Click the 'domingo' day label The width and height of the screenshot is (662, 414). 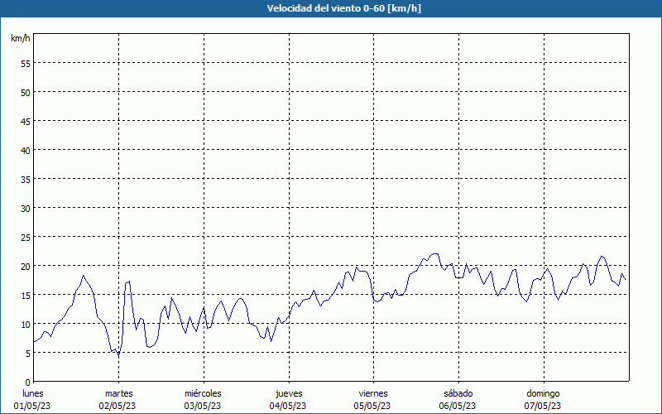543,393
